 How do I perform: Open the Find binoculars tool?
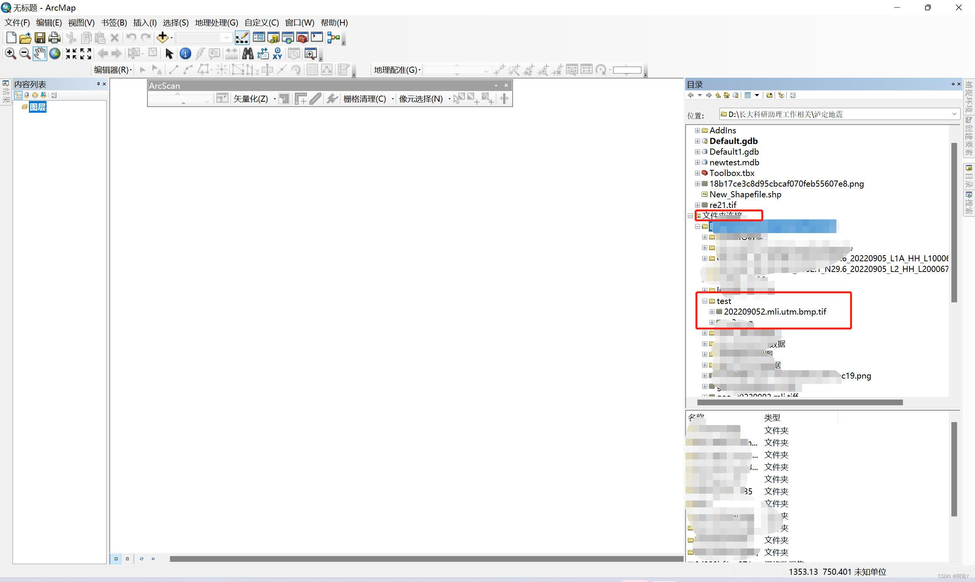coord(248,54)
